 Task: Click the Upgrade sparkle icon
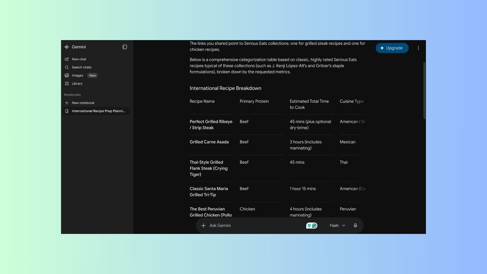382,48
